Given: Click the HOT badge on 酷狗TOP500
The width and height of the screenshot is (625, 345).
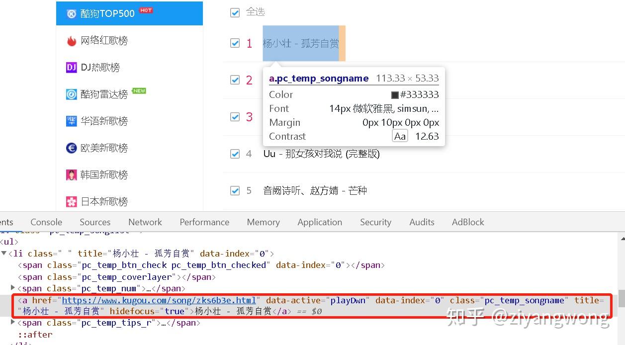Looking at the screenshot, I should click(x=146, y=10).
